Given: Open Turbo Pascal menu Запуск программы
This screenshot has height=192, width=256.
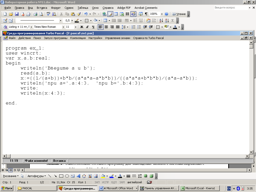Looking at the screenshot, I should coord(56,38).
